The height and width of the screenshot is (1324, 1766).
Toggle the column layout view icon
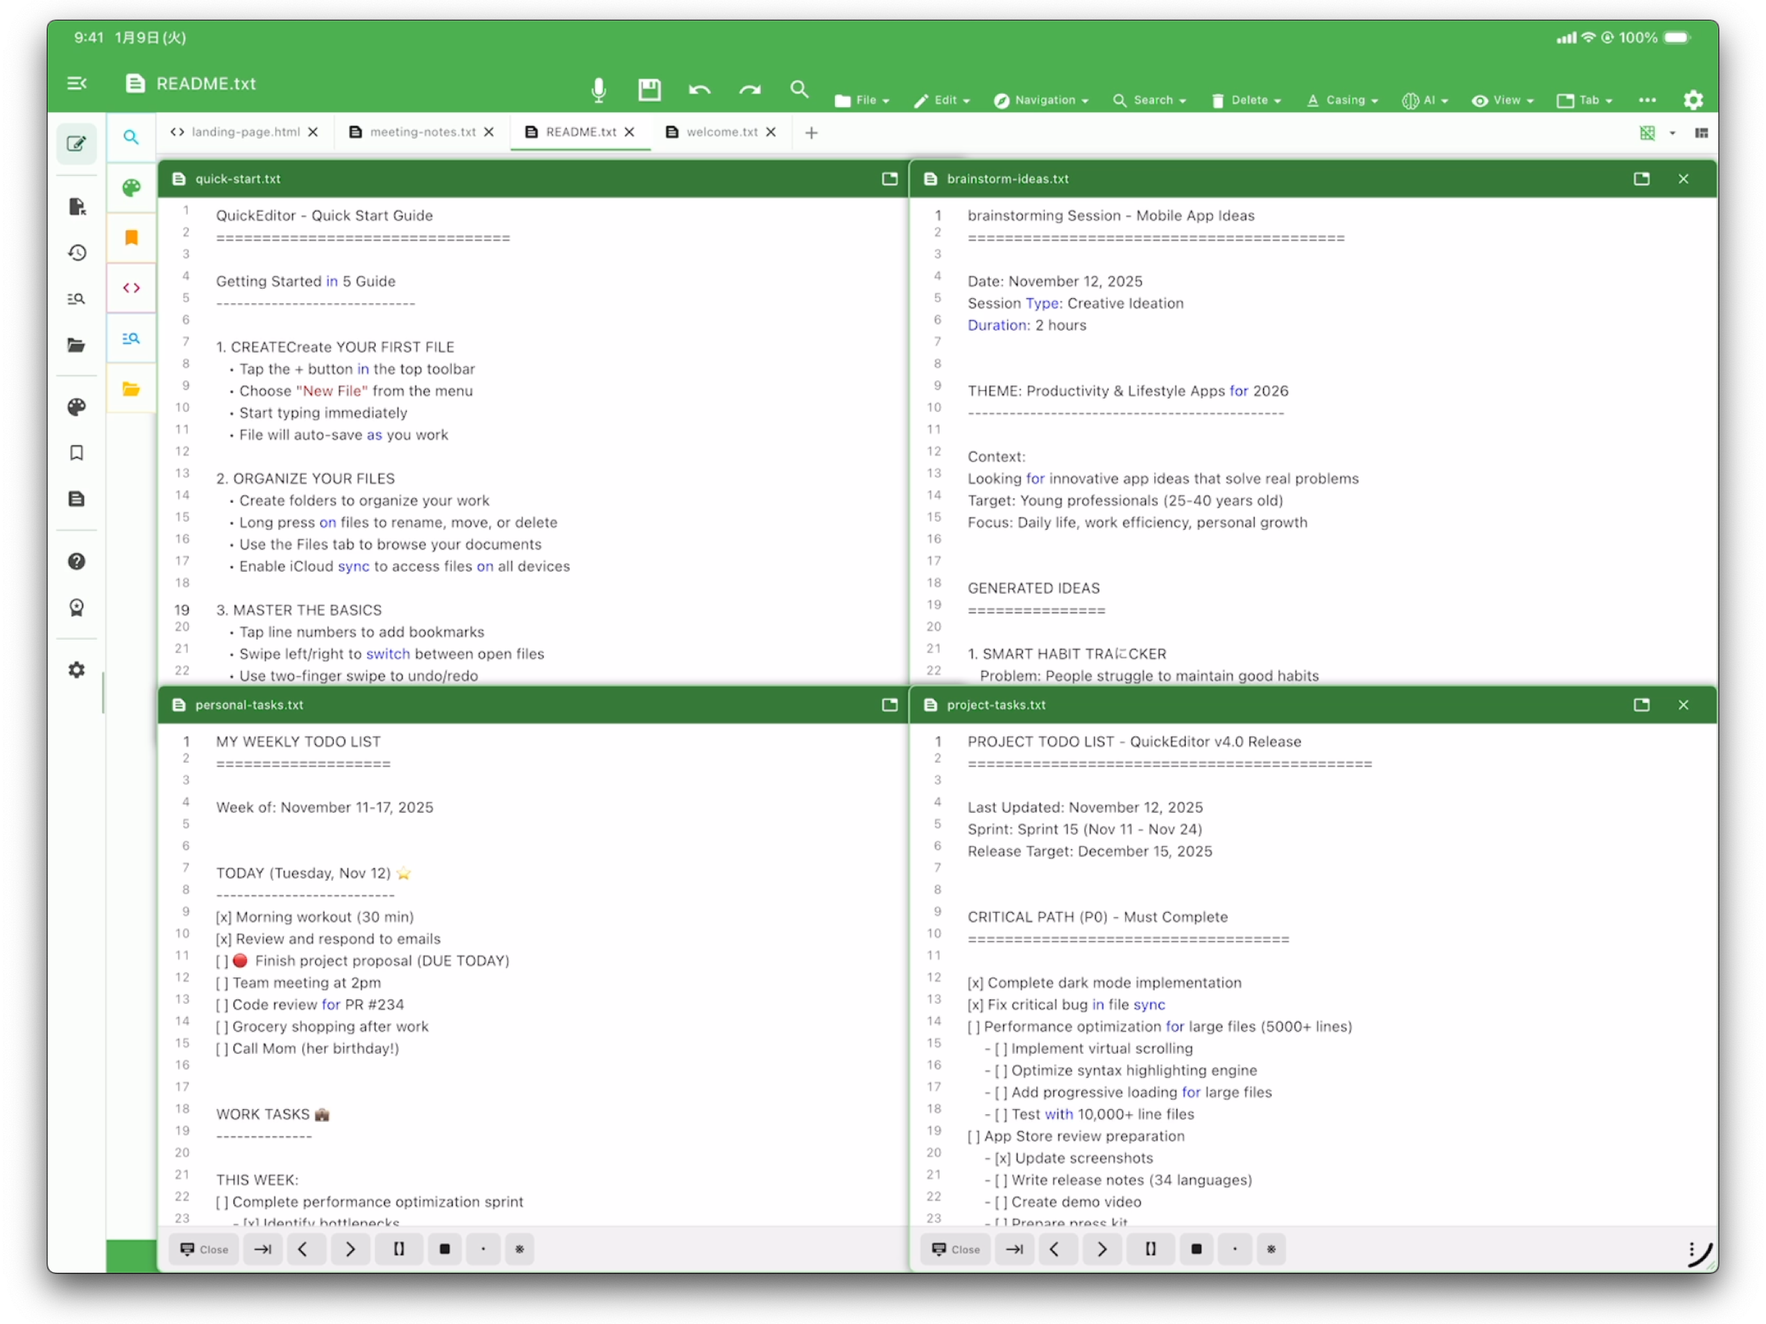click(x=1701, y=133)
